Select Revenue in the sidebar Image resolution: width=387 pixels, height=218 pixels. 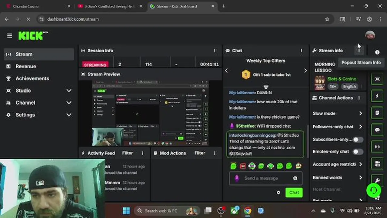coord(39,66)
